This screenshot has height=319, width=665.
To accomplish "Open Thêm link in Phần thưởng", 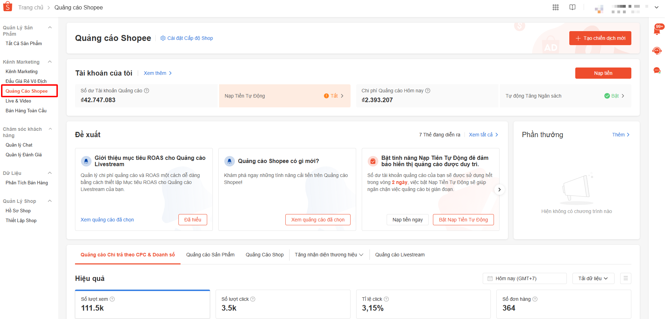I will pyautogui.click(x=621, y=135).
